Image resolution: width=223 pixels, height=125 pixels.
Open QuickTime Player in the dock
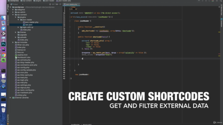[3, 86]
